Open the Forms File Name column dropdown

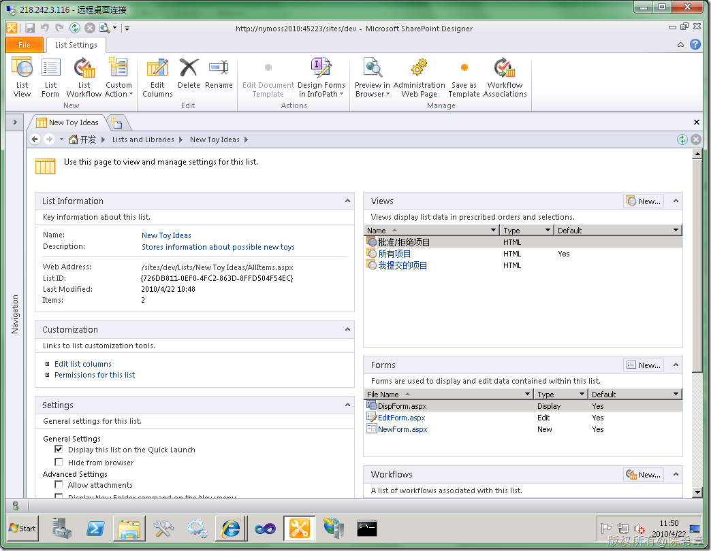(527, 394)
